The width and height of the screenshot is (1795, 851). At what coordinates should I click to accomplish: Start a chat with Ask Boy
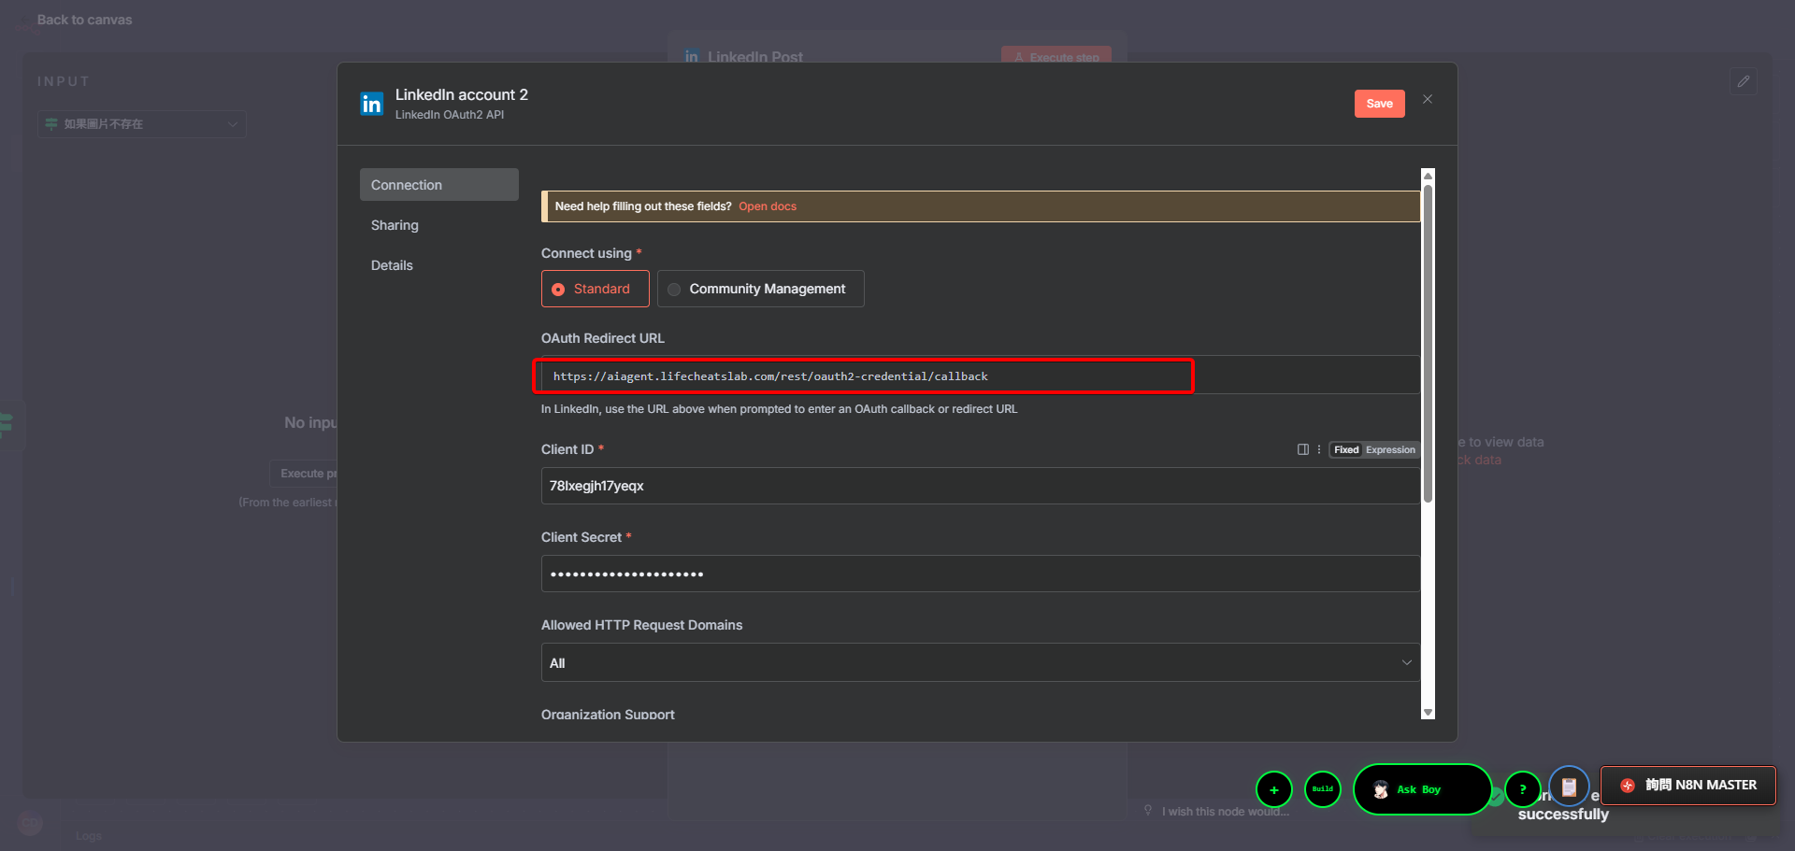tap(1421, 789)
